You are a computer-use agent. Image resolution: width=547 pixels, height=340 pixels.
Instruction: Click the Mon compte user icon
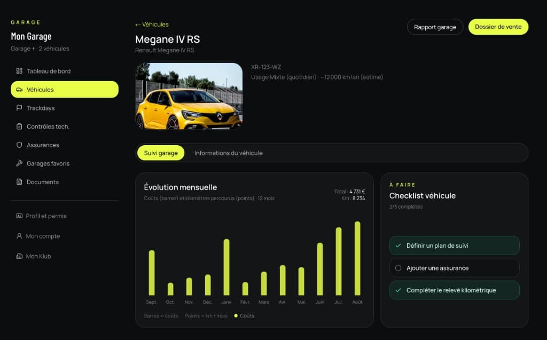click(x=19, y=236)
